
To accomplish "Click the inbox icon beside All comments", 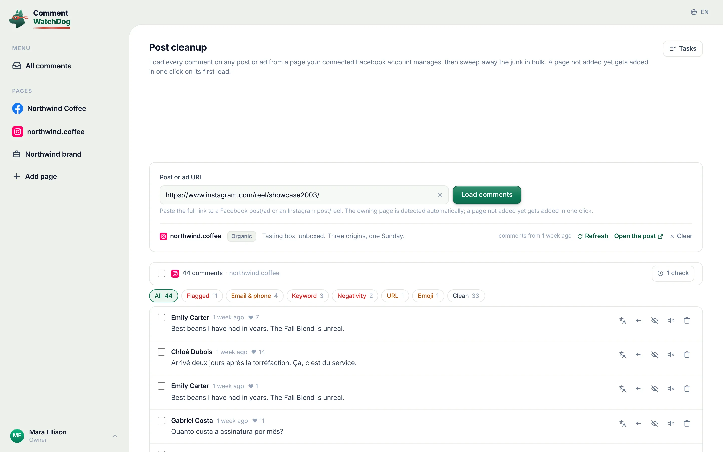I will [17, 66].
